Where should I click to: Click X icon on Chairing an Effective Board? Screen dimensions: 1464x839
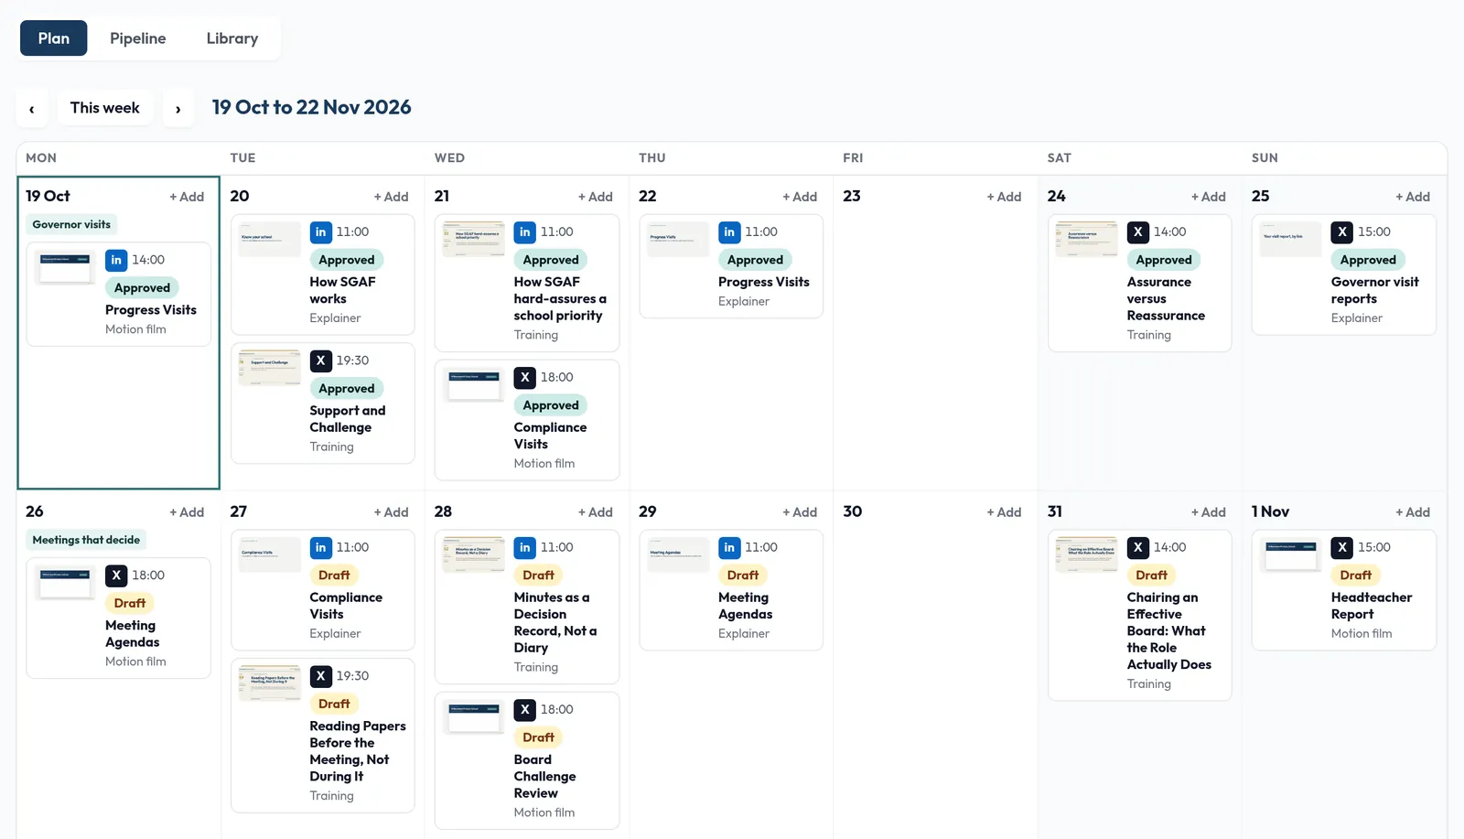click(1138, 548)
